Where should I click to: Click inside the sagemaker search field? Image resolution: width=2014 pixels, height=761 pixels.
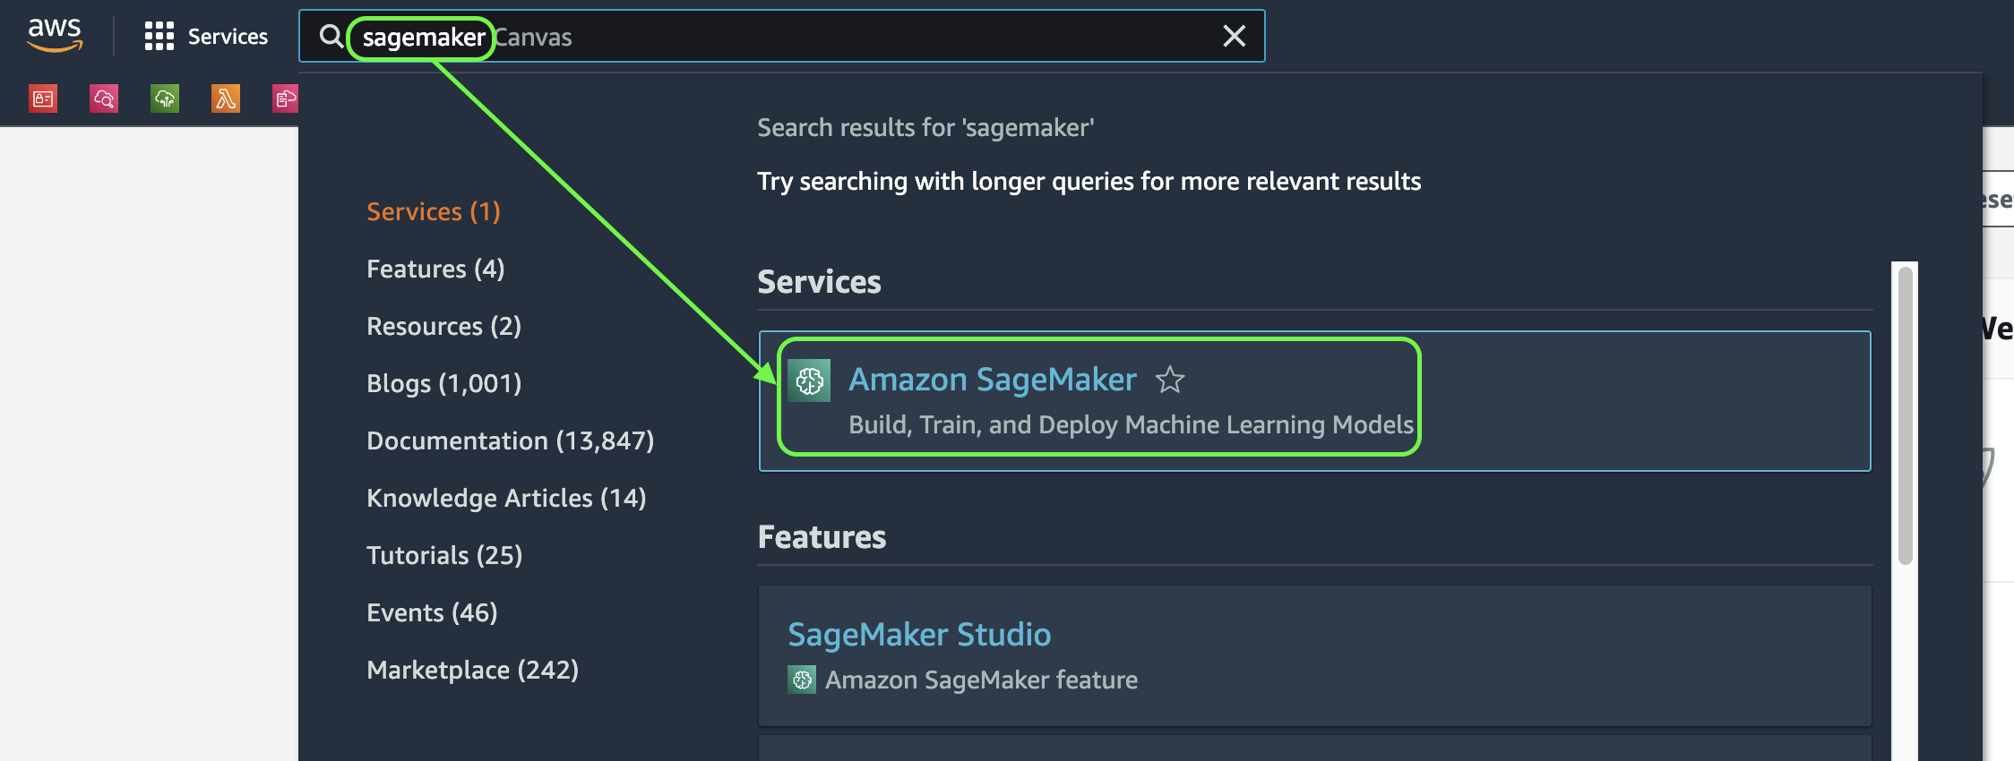click(x=781, y=37)
